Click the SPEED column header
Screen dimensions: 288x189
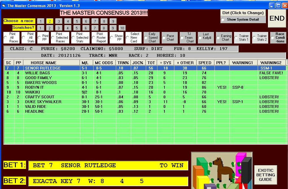click(x=205, y=63)
